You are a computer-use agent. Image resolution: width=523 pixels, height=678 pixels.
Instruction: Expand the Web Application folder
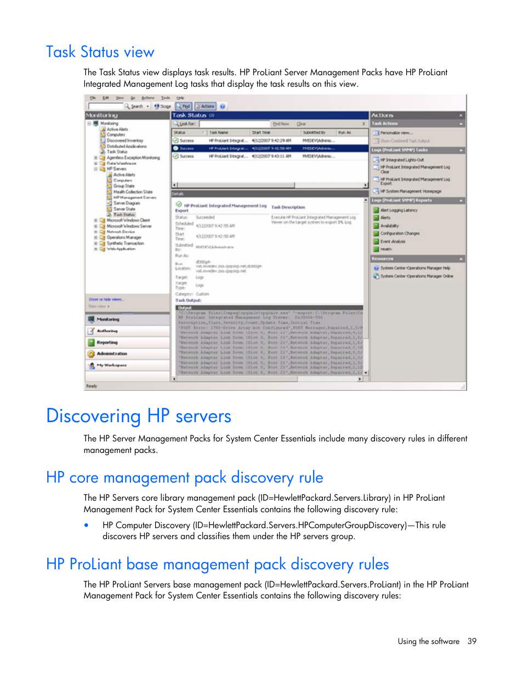click(95, 249)
